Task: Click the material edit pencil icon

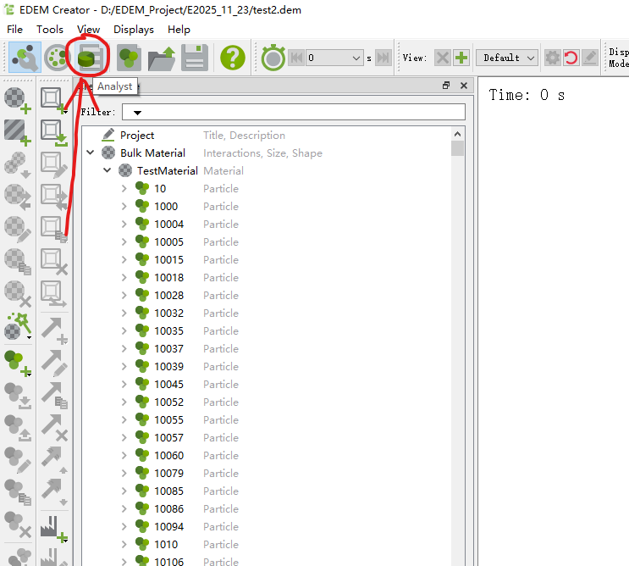Action: pos(18,230)
